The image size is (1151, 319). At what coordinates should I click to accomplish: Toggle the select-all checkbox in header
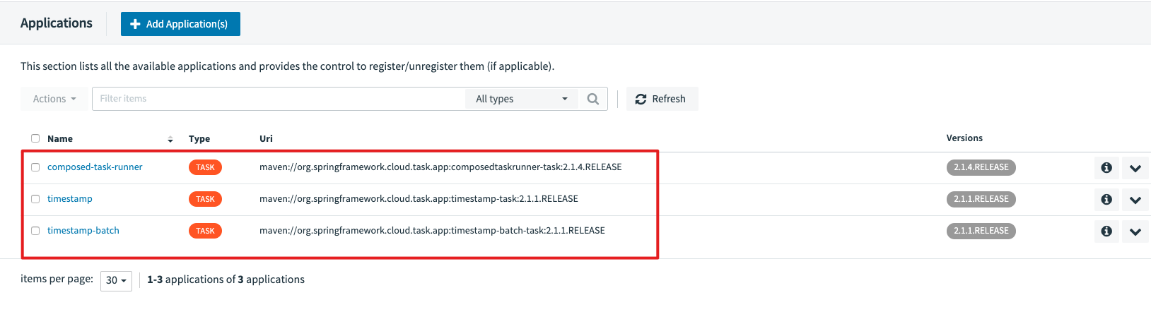35,138
